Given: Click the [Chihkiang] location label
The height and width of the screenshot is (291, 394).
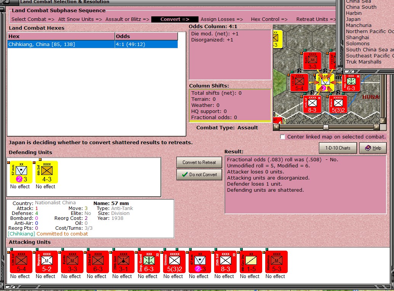Looking at the screenshot, I should (21, 234).
